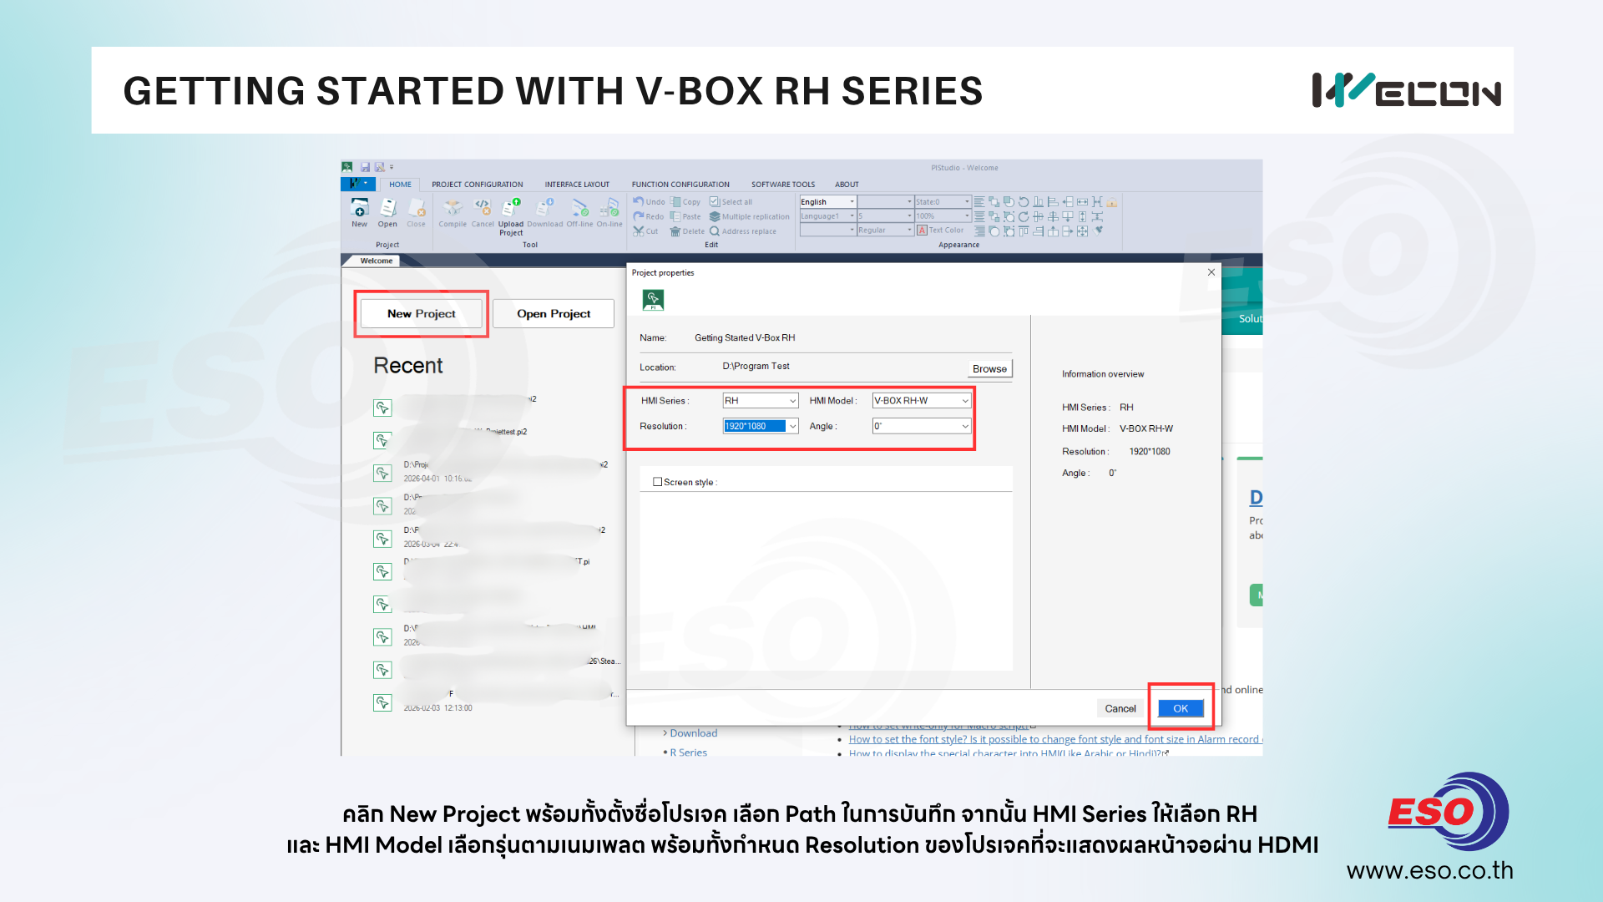Click the Browse location button
1603x902 pixels.
(989, 368)
